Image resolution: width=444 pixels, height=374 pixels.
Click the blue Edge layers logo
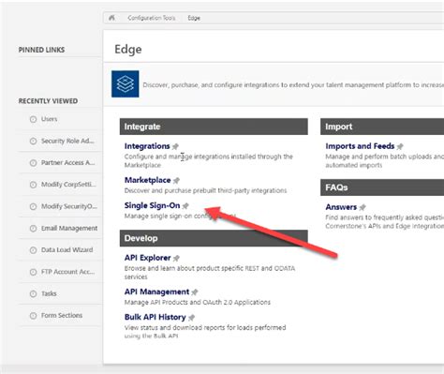click(x=126, y=84)
